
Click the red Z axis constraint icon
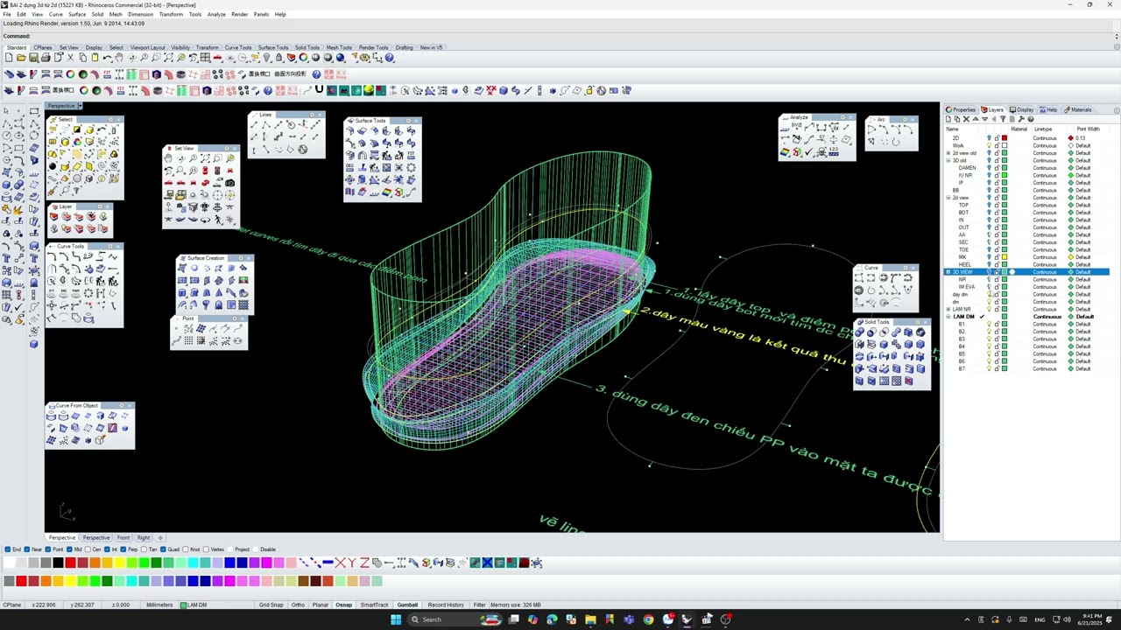click(x=364, y=563)
